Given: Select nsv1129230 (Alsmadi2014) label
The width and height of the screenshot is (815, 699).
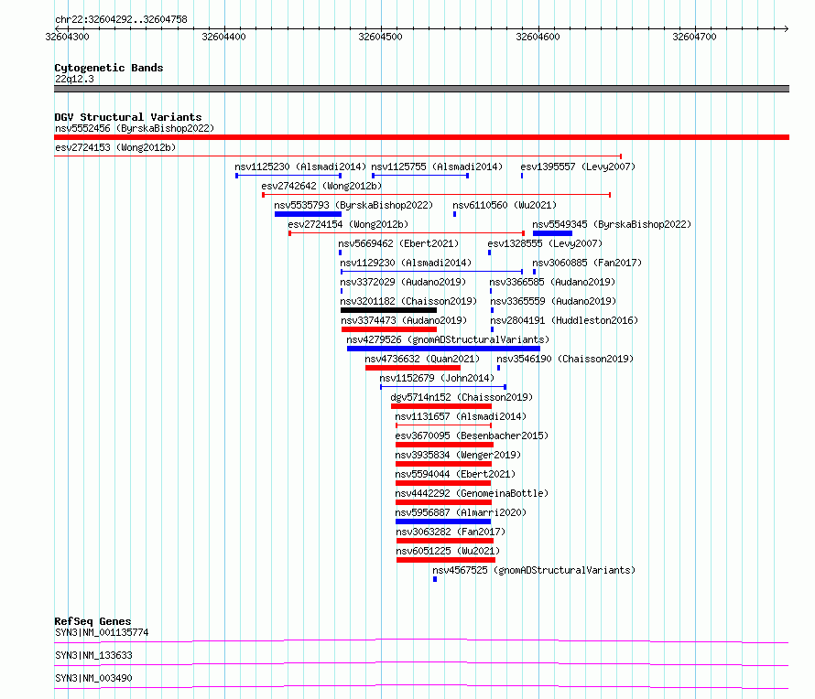Looking at the screenshot, I should (406, 263).
